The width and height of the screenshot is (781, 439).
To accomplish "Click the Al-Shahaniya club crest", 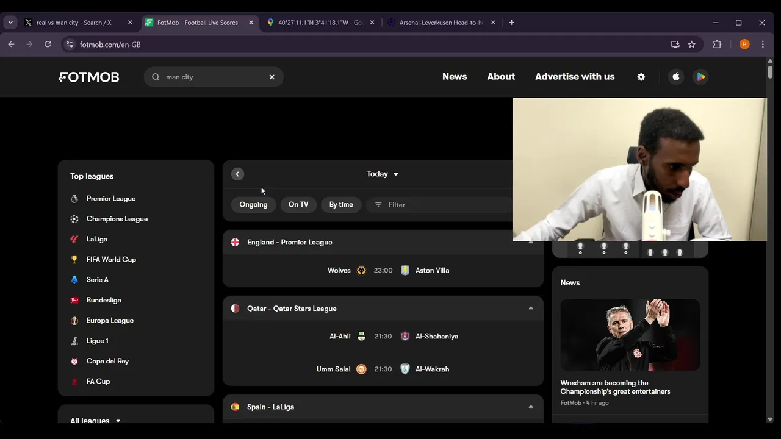I will pos(405,337).
